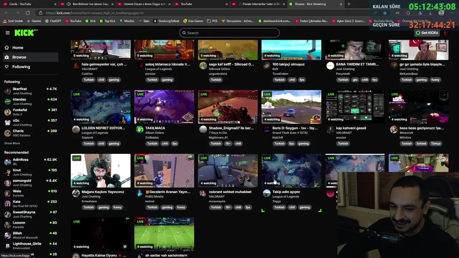Open dashboard.kick.com bookmark
Screen dimensions: 459x258
pos(275,21)
